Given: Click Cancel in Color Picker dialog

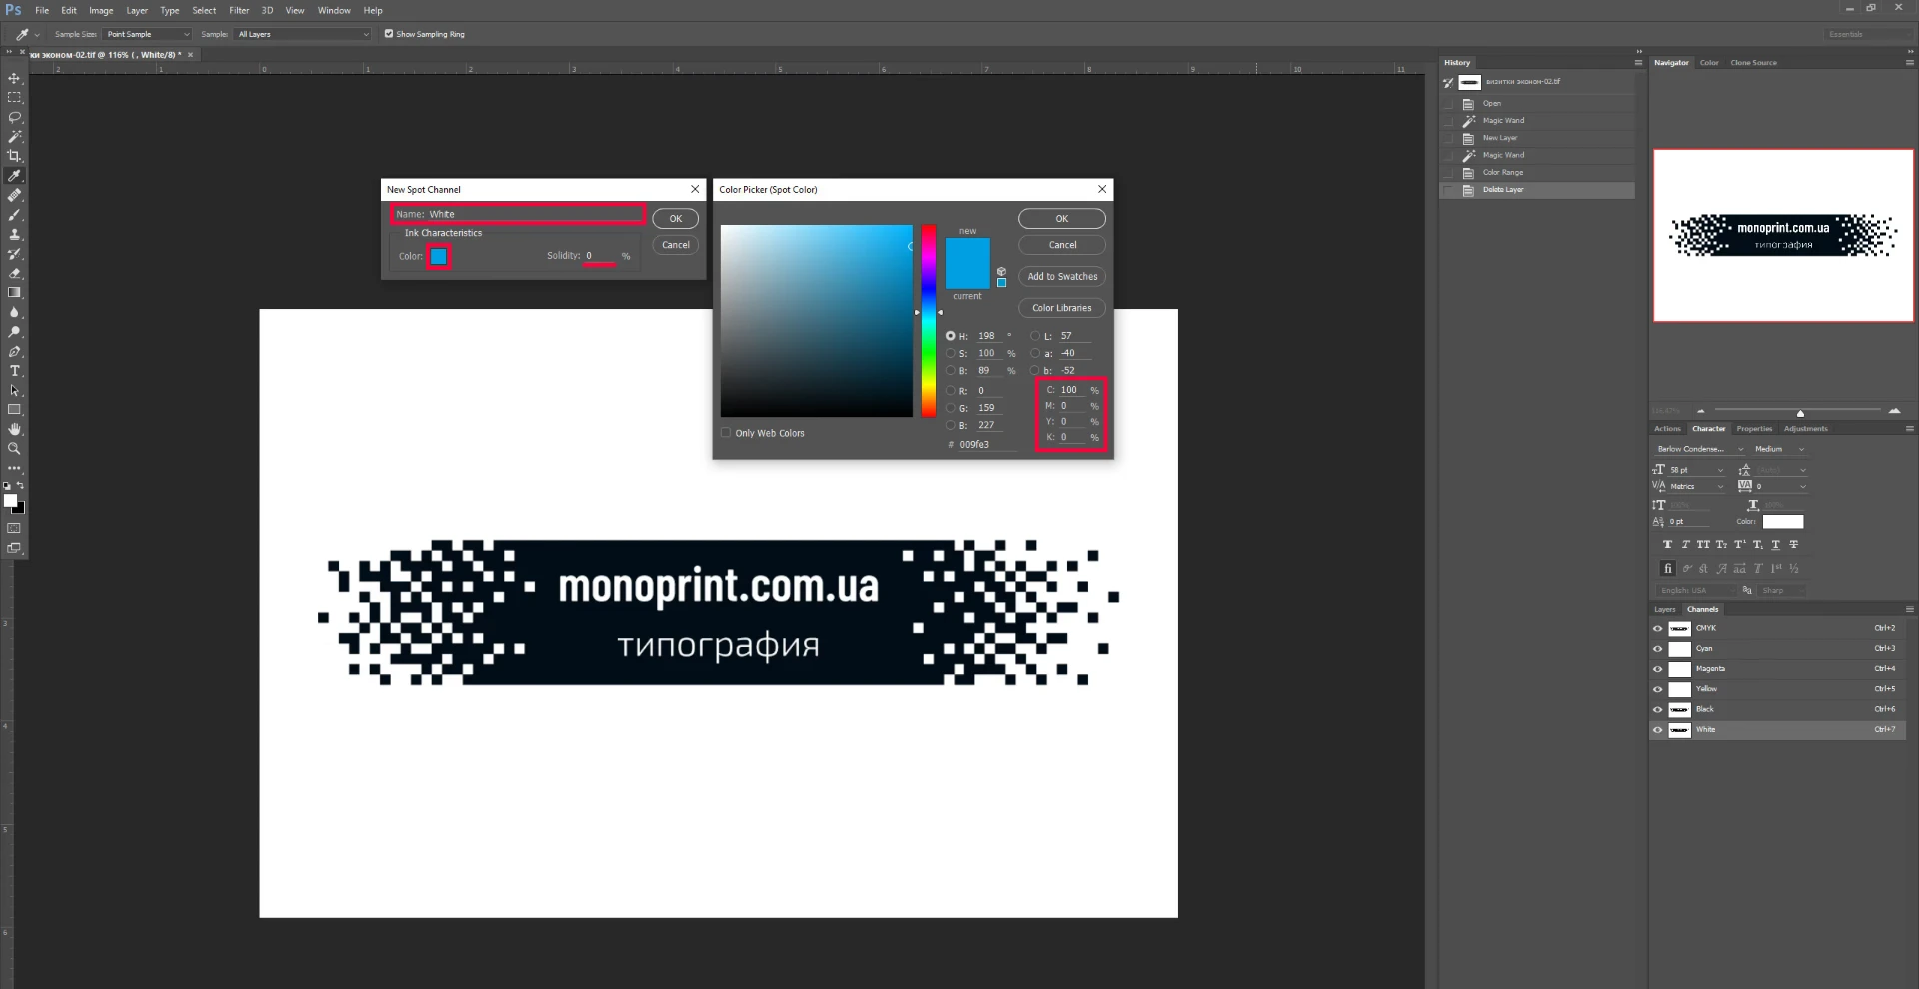Looking at the screenshot, I should click(x=1061, y=245).
